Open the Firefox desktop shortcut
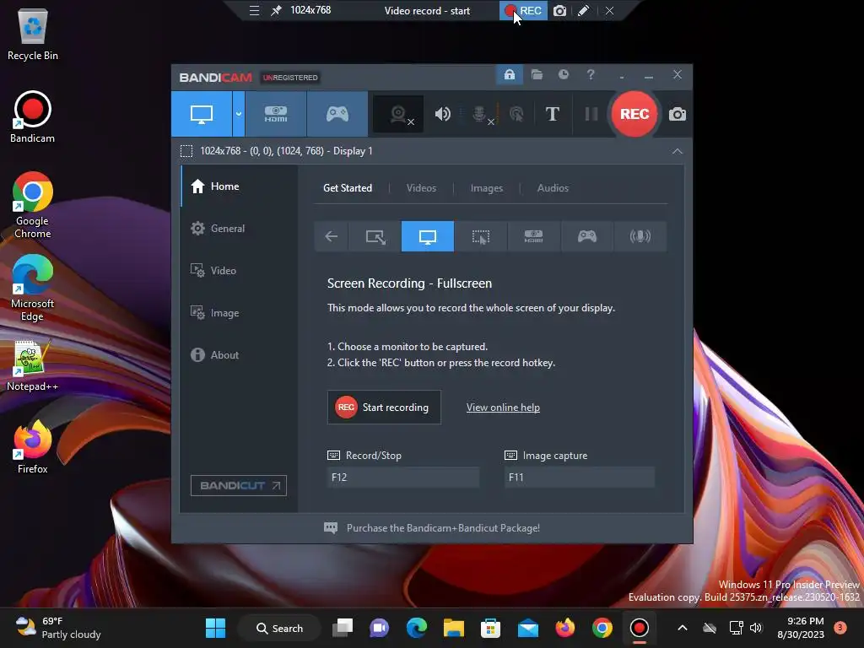The height and width of the screenshot is (648, 864). coord(33,447)
